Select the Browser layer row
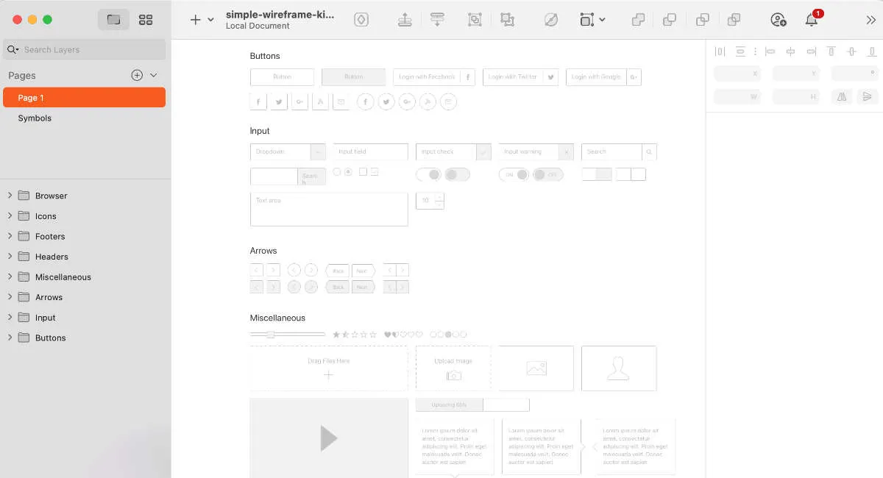 click(x=85, y=196)
